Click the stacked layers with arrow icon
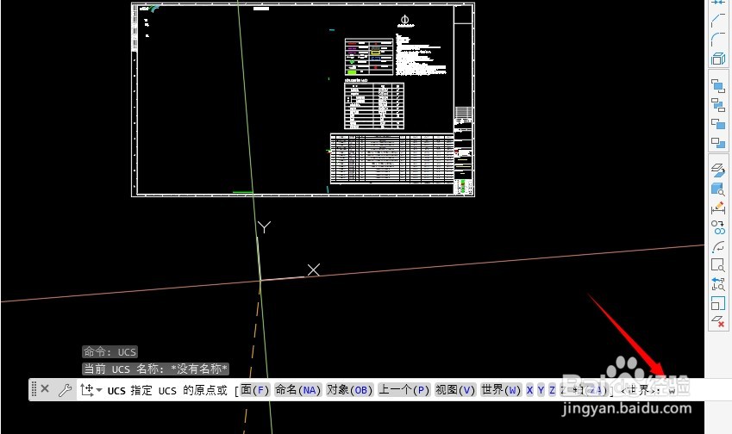 pyautogui.click(x=718, y=170)
